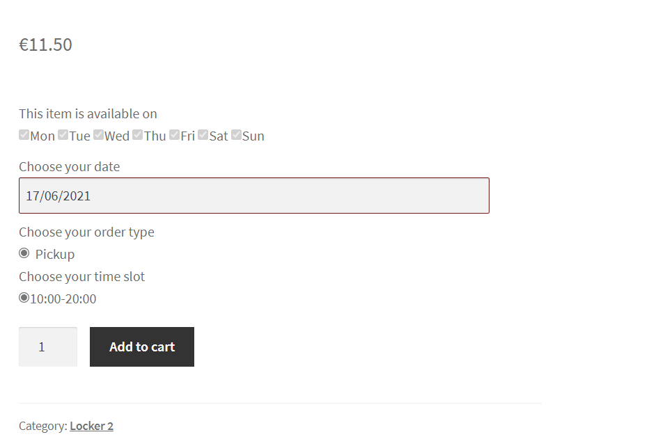The width and height of the screenshot is (658, 446).
Task: Click the 'This item is available on' text
Action: (x=88, y=113)
